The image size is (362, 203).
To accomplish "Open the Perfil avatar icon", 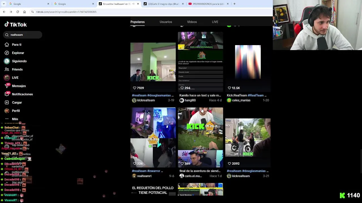I will point(7,111).
